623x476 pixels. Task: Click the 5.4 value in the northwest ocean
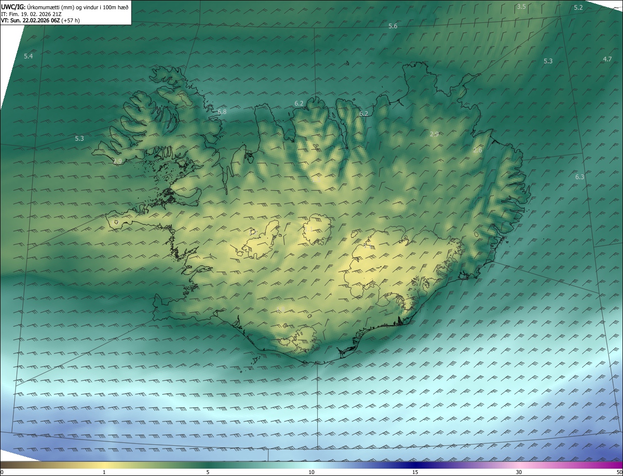(x=28, y=56)
